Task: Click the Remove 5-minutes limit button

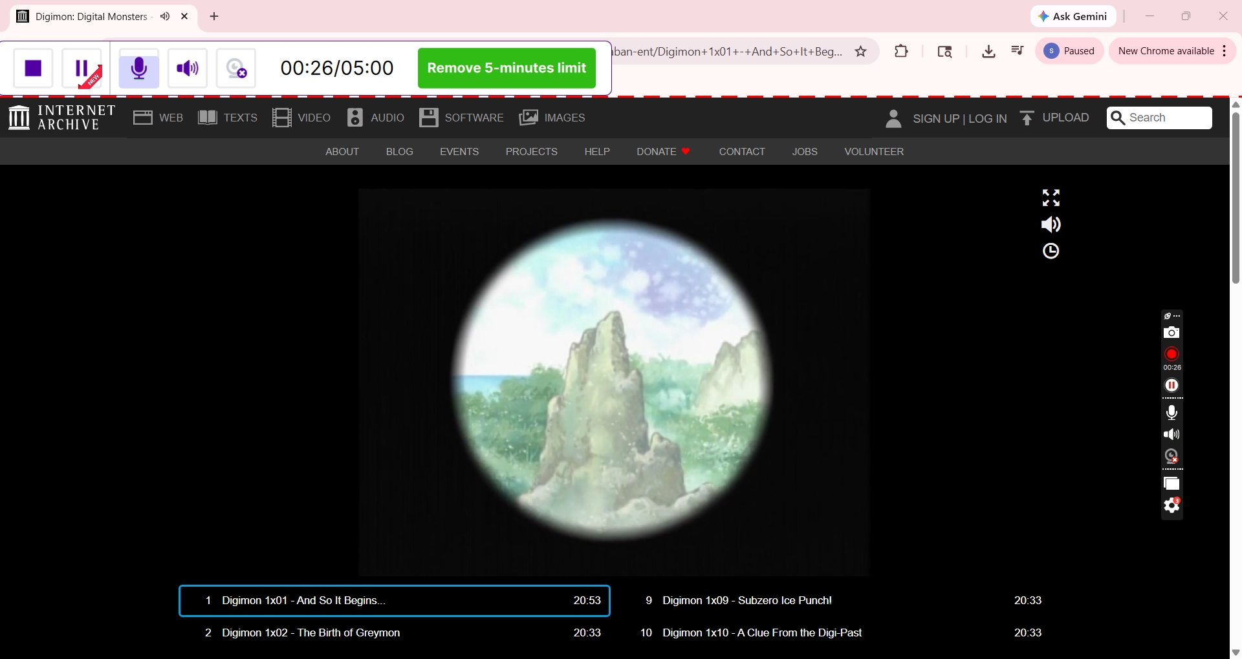Action: tap(507, 67)
